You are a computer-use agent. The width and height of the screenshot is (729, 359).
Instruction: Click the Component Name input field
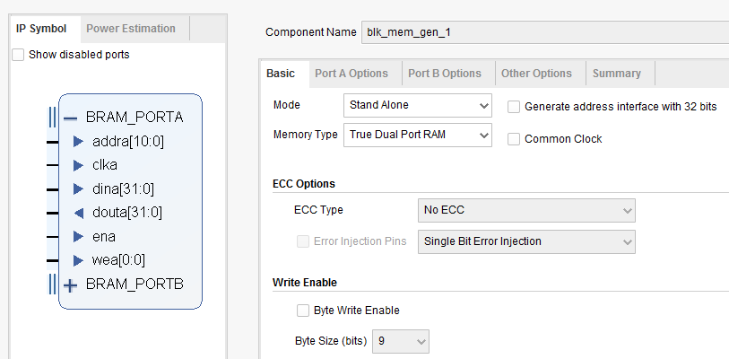tap(545, 32)
